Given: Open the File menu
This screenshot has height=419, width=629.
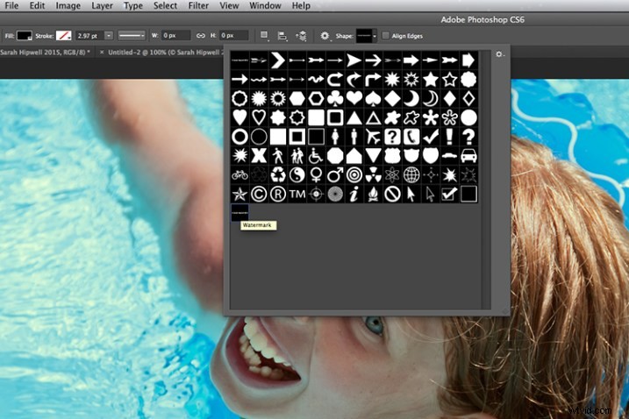Looking at the screenshot, I should coord(11,5).
